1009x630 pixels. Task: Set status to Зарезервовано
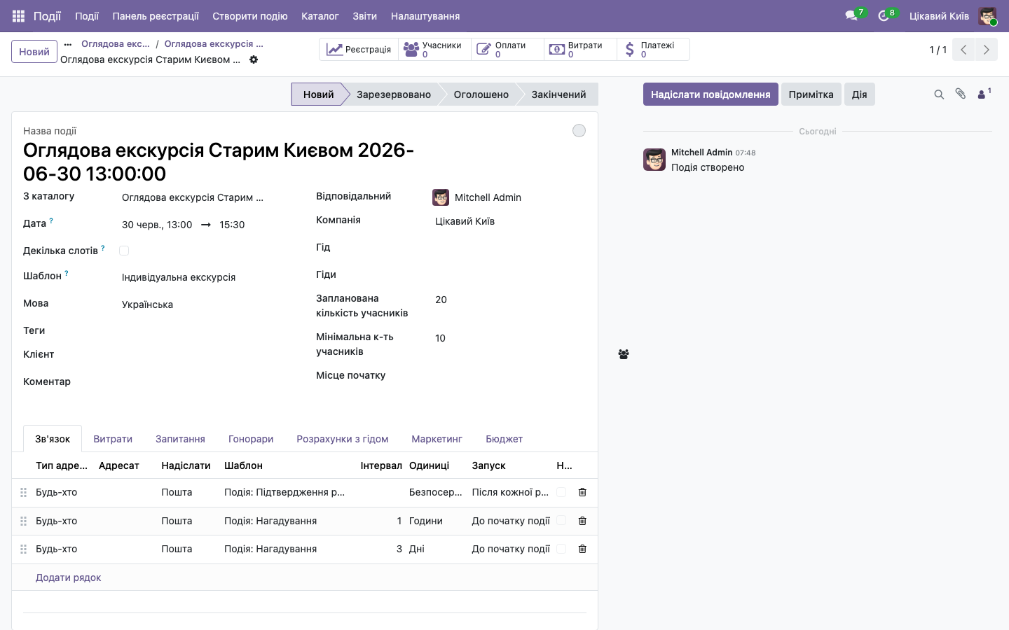pos(394,94)
